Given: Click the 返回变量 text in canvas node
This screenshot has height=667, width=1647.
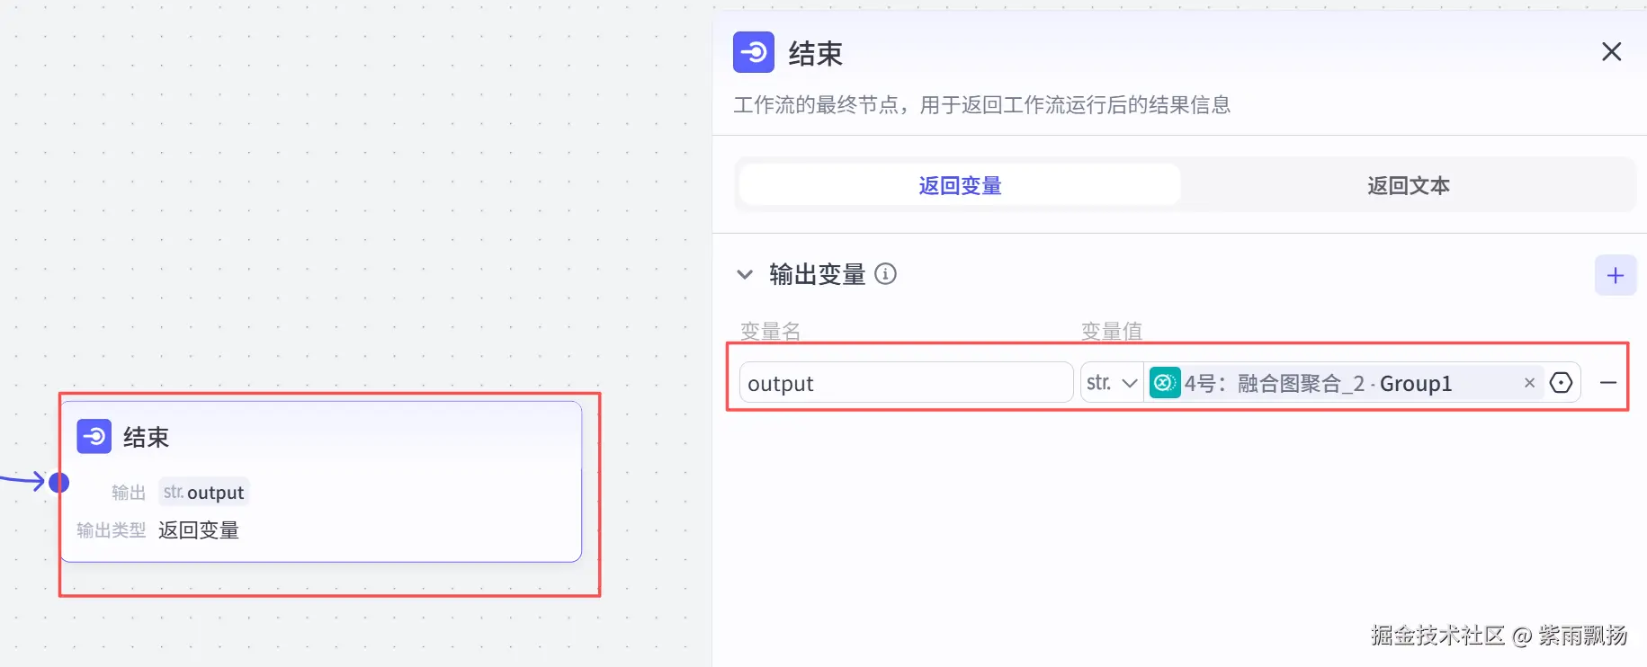Looking at the screenshot, I should [199, 530].
